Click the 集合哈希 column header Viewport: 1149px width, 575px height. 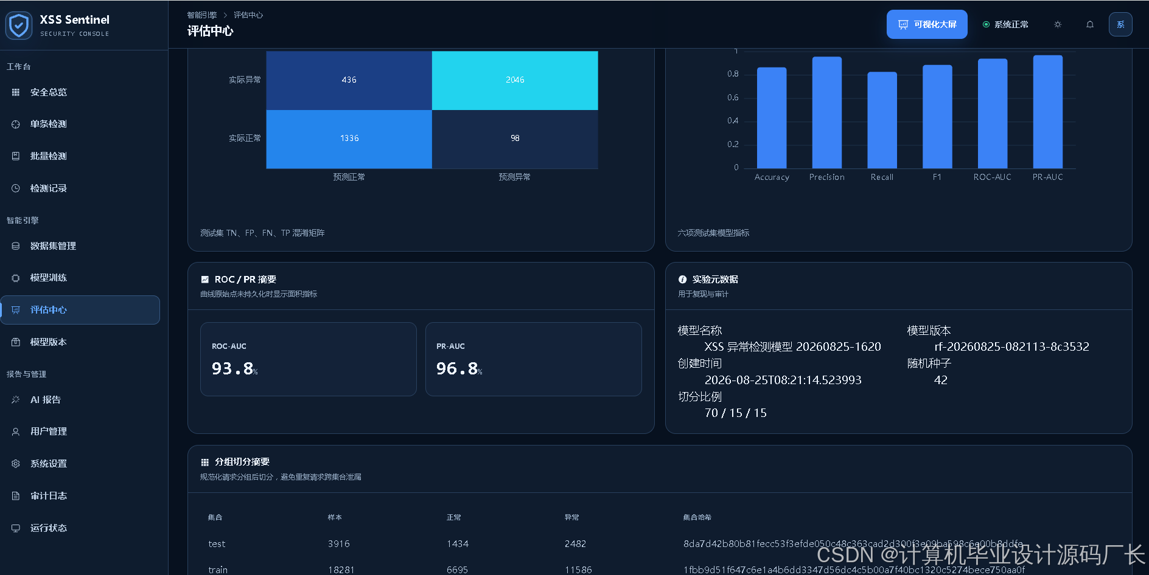pyautogui.click(x=697, y=517)
